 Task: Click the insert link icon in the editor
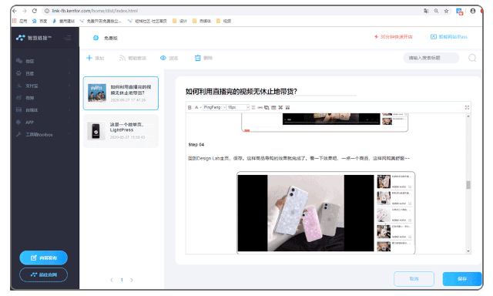pyautogui.click(x=260, y=108)
